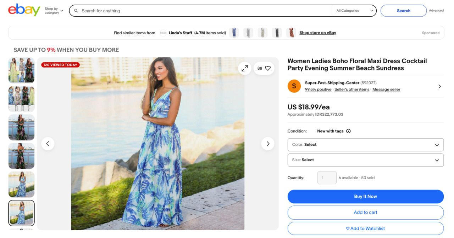Screen dimensions: 454x238
Task: Click the Message seller link
Action: (x=386, y=89)
